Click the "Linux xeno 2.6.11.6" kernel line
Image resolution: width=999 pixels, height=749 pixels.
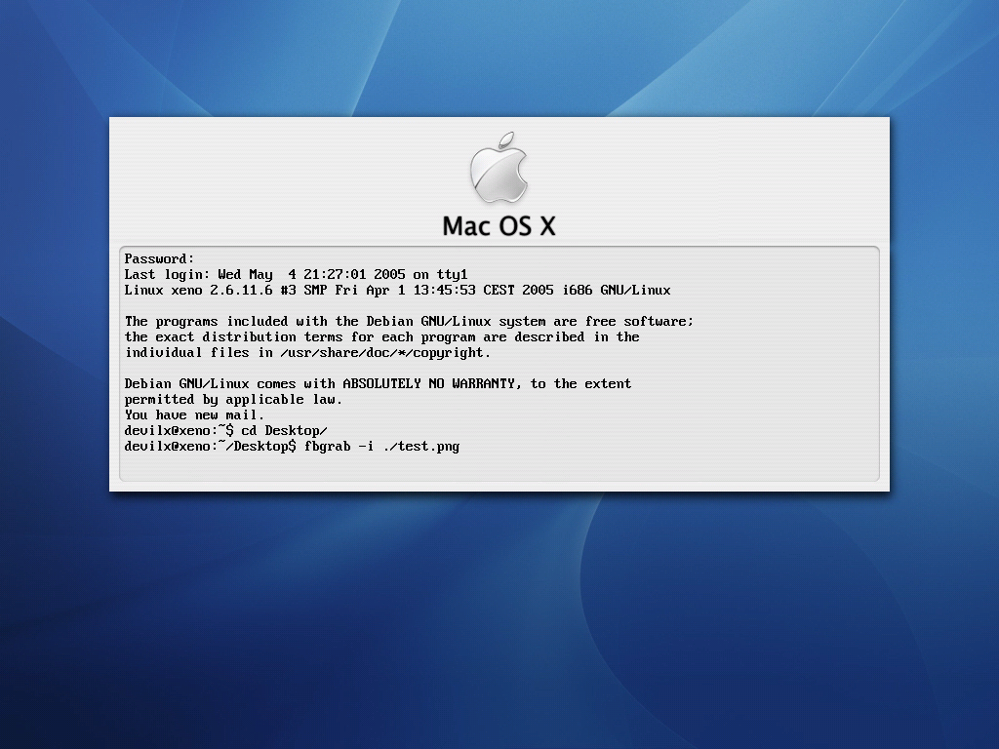(398, 291)
